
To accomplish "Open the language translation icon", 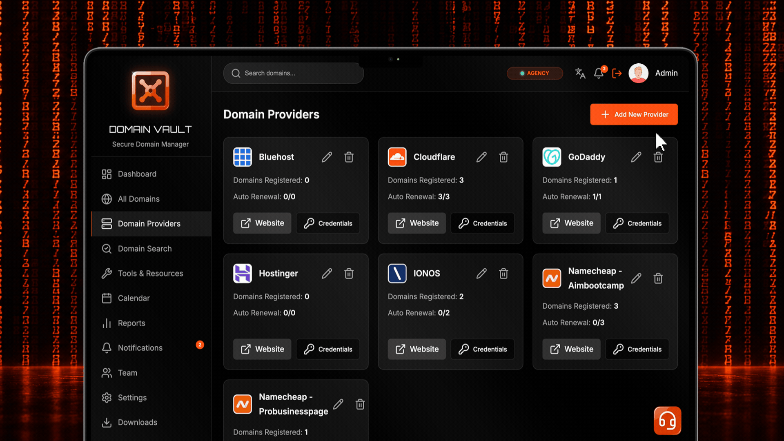I will [580, 73].
